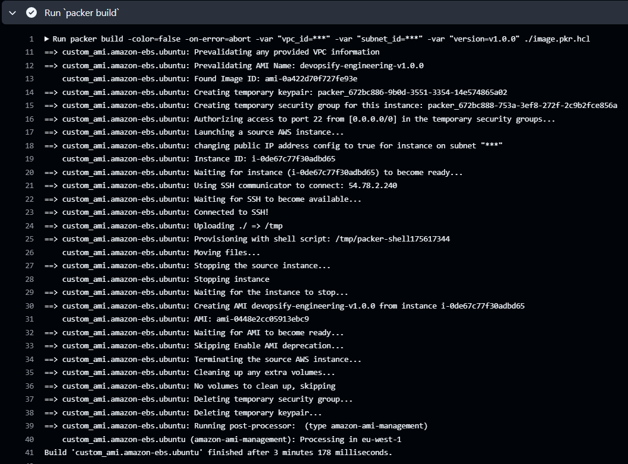Click 'Authorizing access to port 22' line
The height and width of the screenshot is (464, 628).
300,119
